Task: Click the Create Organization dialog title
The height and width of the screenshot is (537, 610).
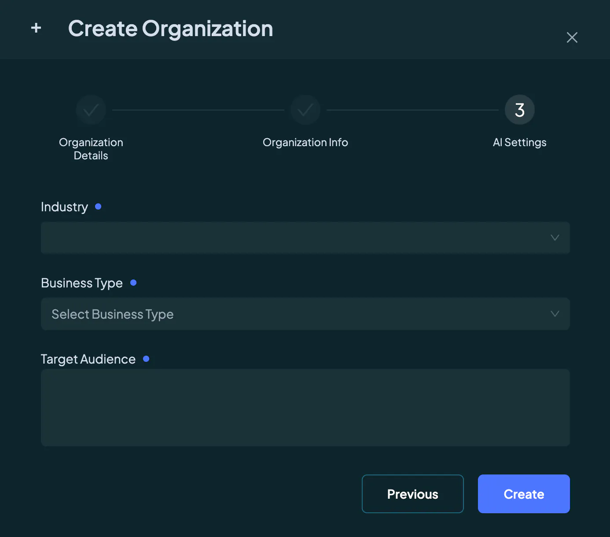Action: 171,29
